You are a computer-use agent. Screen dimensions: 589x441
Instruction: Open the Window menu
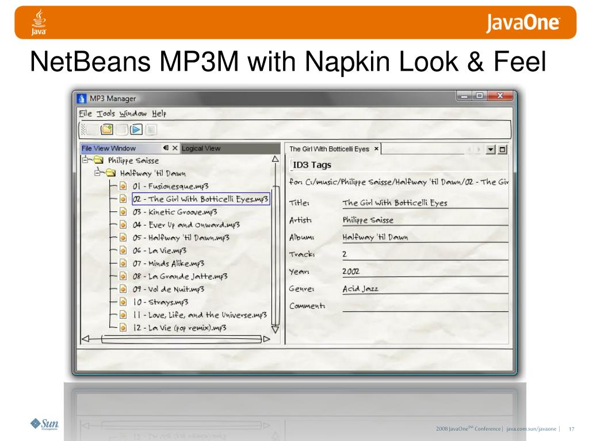click(133, 113)
